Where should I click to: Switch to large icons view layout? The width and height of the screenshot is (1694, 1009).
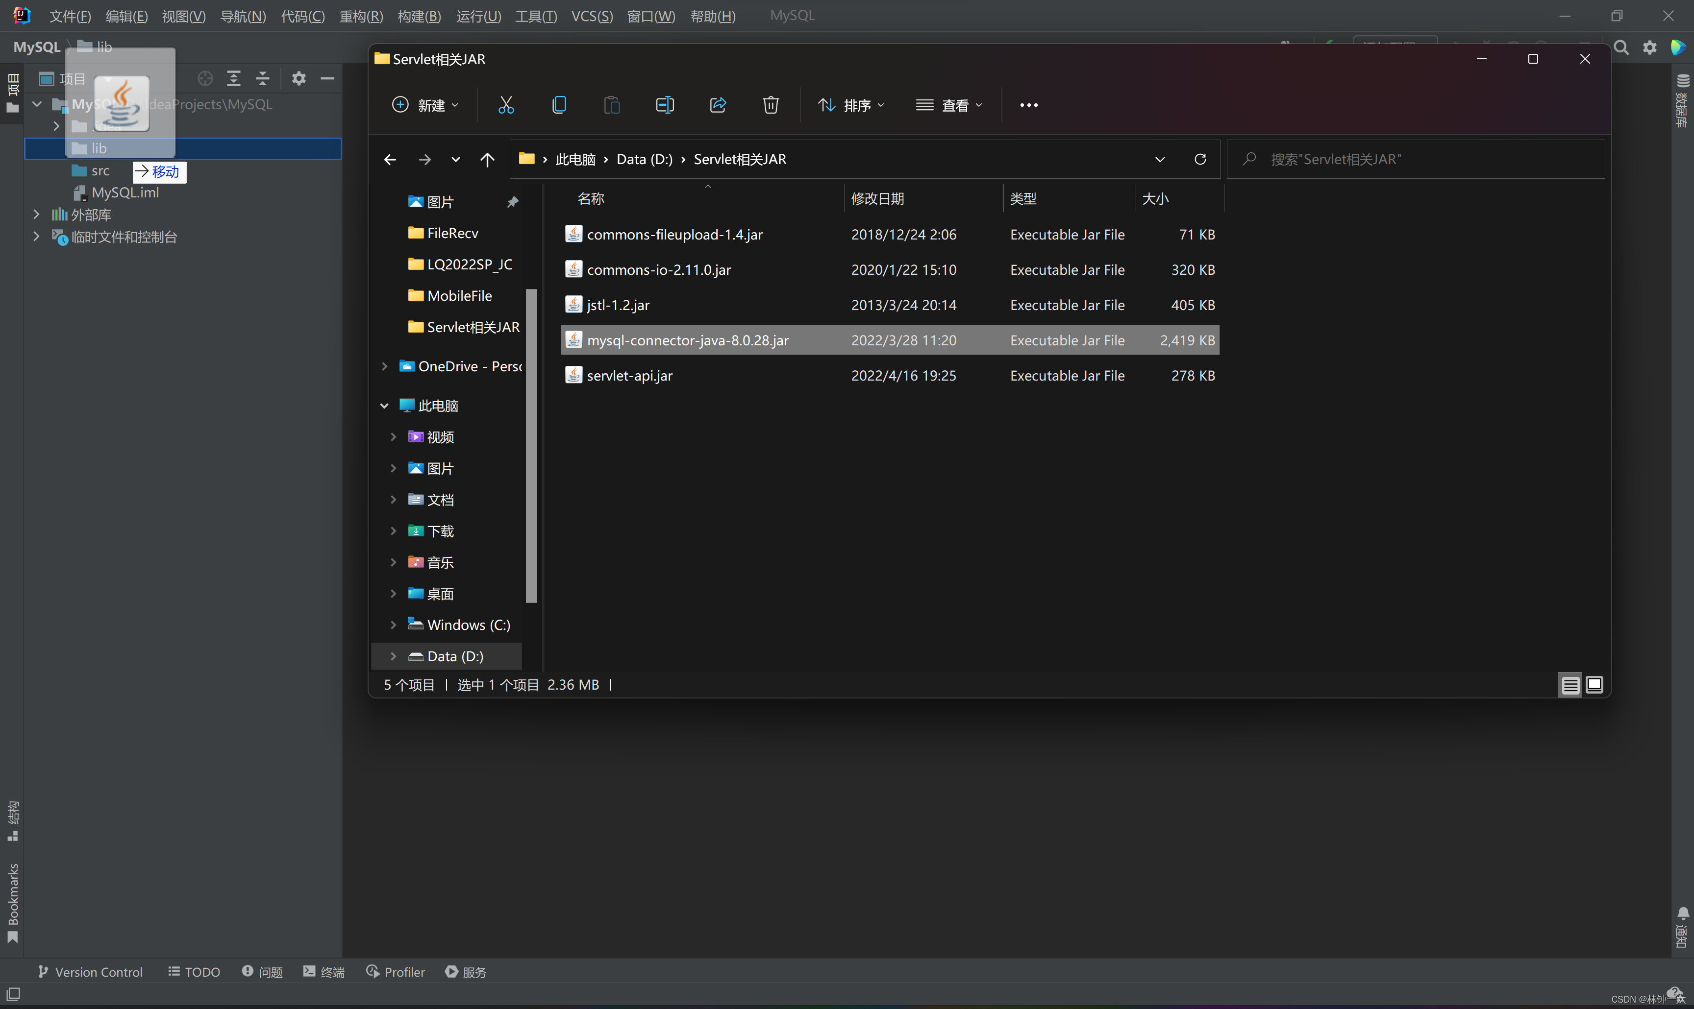(1594, 685)
